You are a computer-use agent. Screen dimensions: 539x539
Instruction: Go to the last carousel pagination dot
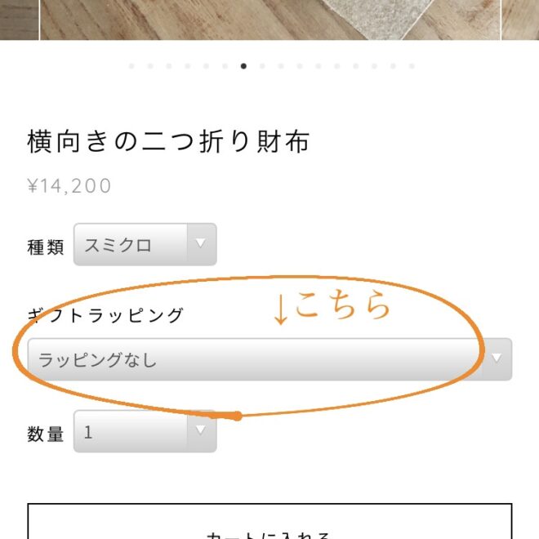(412, 66)
